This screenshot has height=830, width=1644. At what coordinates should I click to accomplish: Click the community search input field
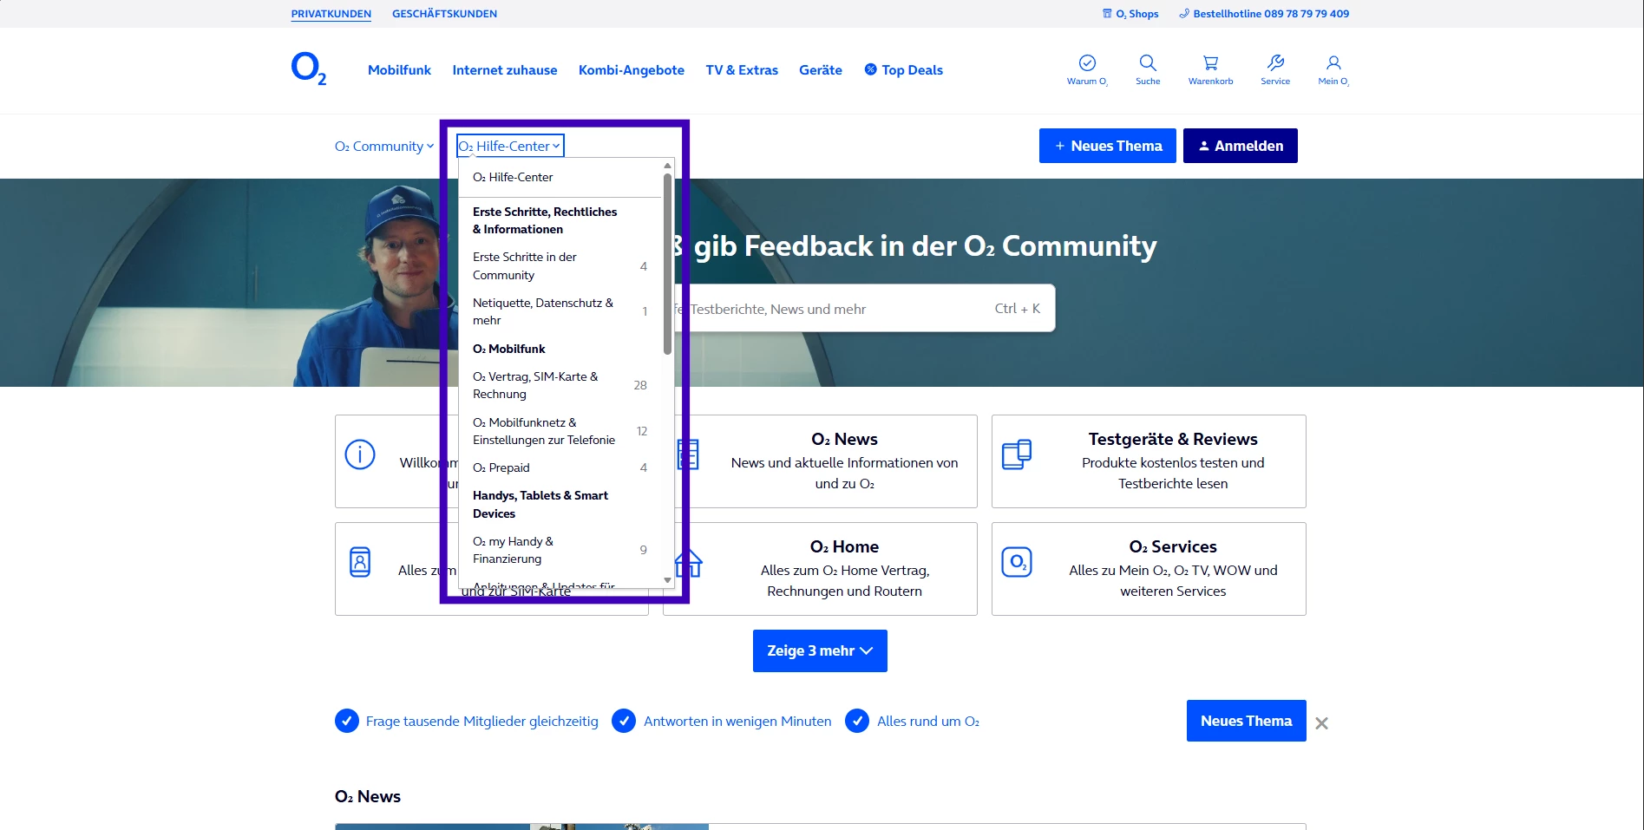tap(864, 308)
